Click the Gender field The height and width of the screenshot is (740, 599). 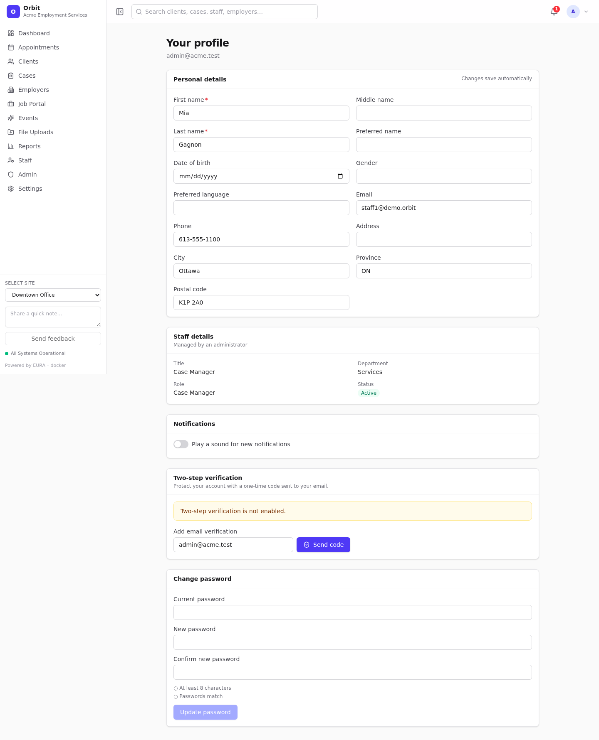(444, 176)
